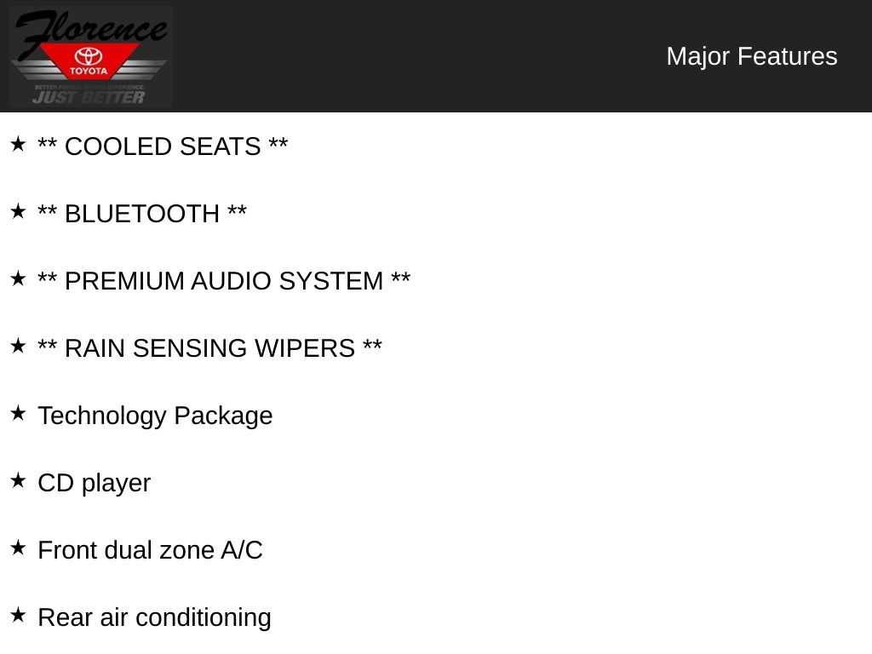
Task: Select the star beside Technology Package
Action: point(18,414)
